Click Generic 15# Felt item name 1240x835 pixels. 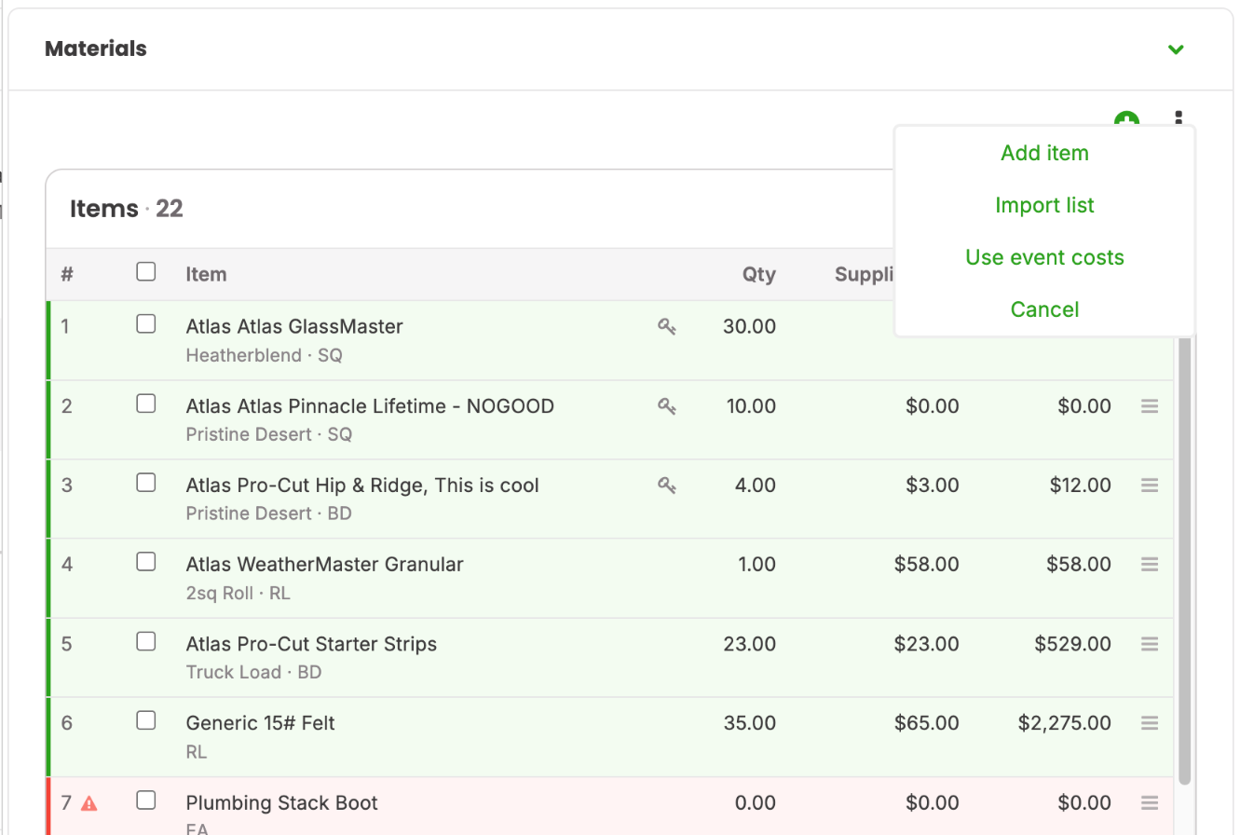(260, 723)
